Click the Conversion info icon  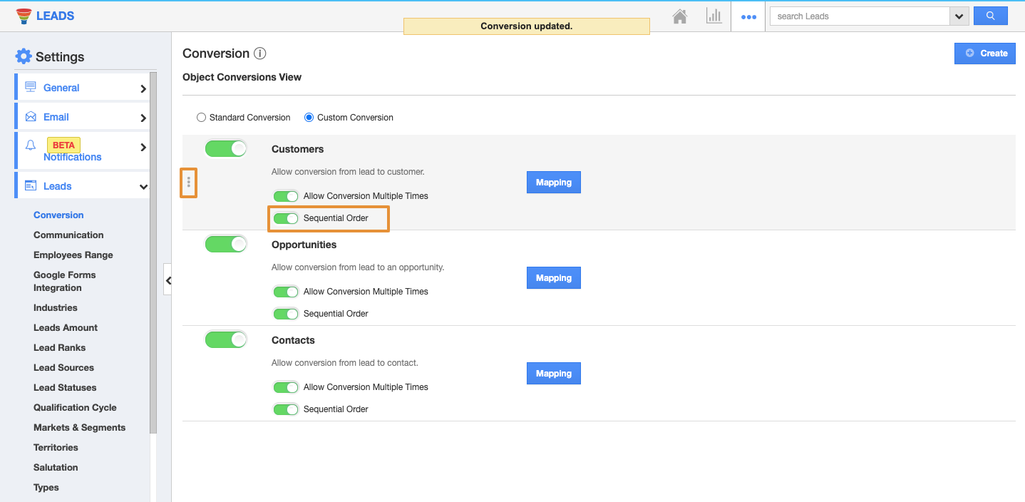(260, 53)
